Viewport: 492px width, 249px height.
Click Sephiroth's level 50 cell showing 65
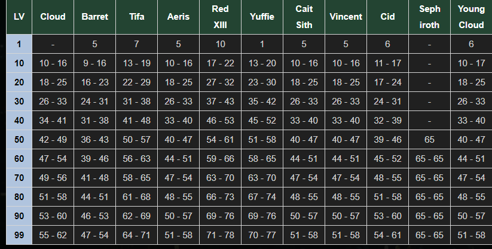429,140
